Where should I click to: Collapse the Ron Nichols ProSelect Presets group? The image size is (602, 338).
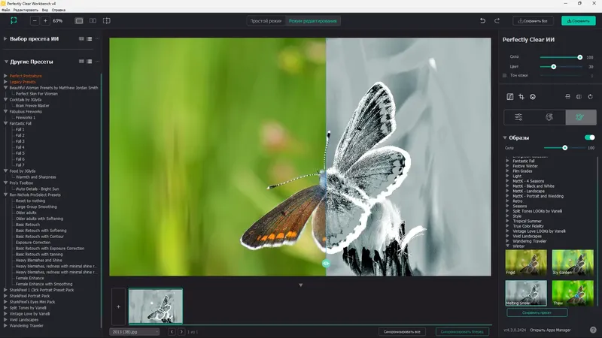5,195
